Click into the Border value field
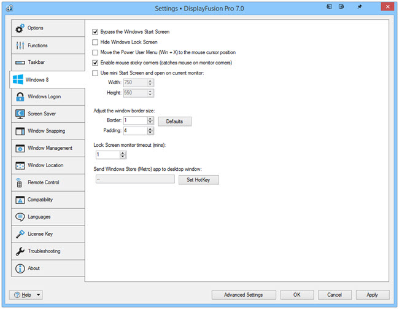 136,120
